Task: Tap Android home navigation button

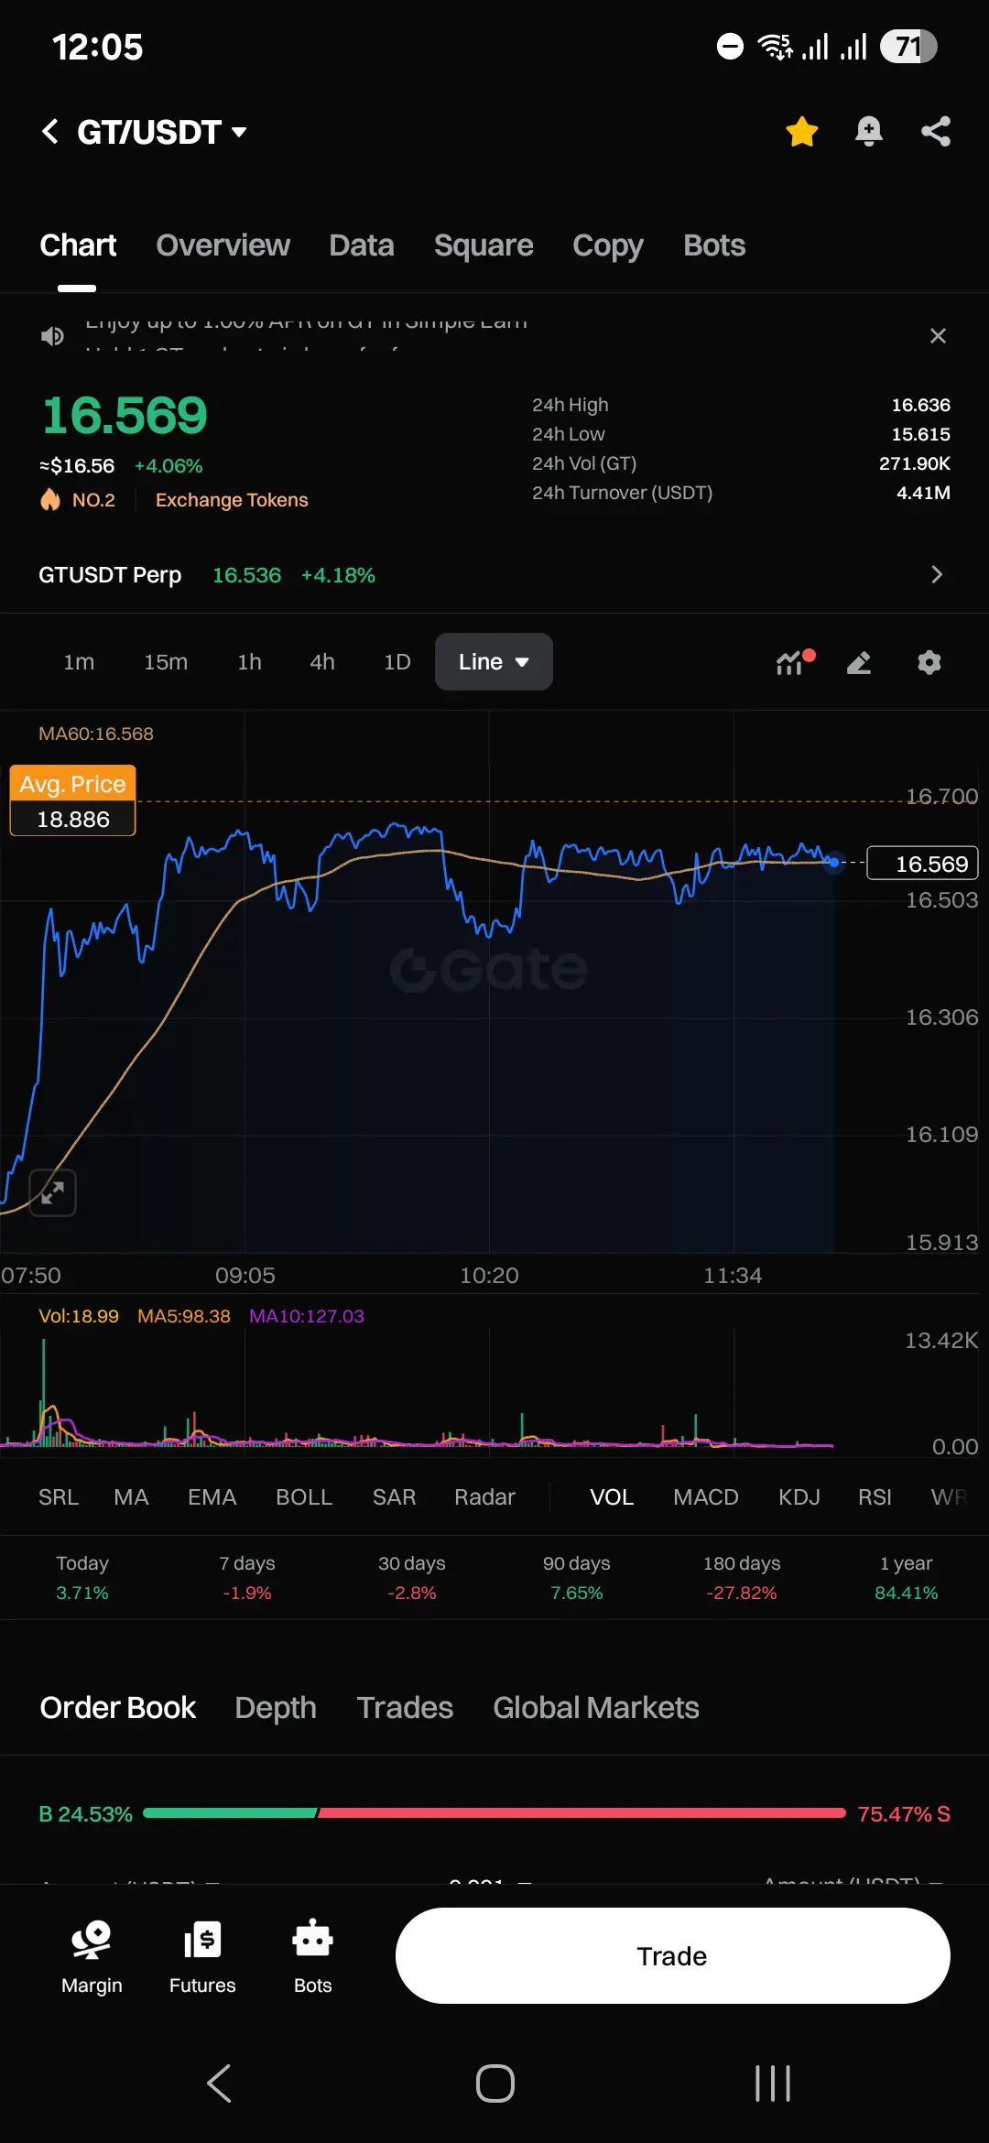Action: (x=495, y=2083)
